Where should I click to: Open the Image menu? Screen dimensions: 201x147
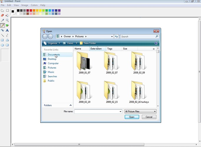[x=25, y=5]
